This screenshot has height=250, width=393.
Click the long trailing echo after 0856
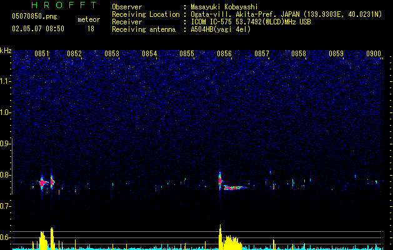(235, 187)
